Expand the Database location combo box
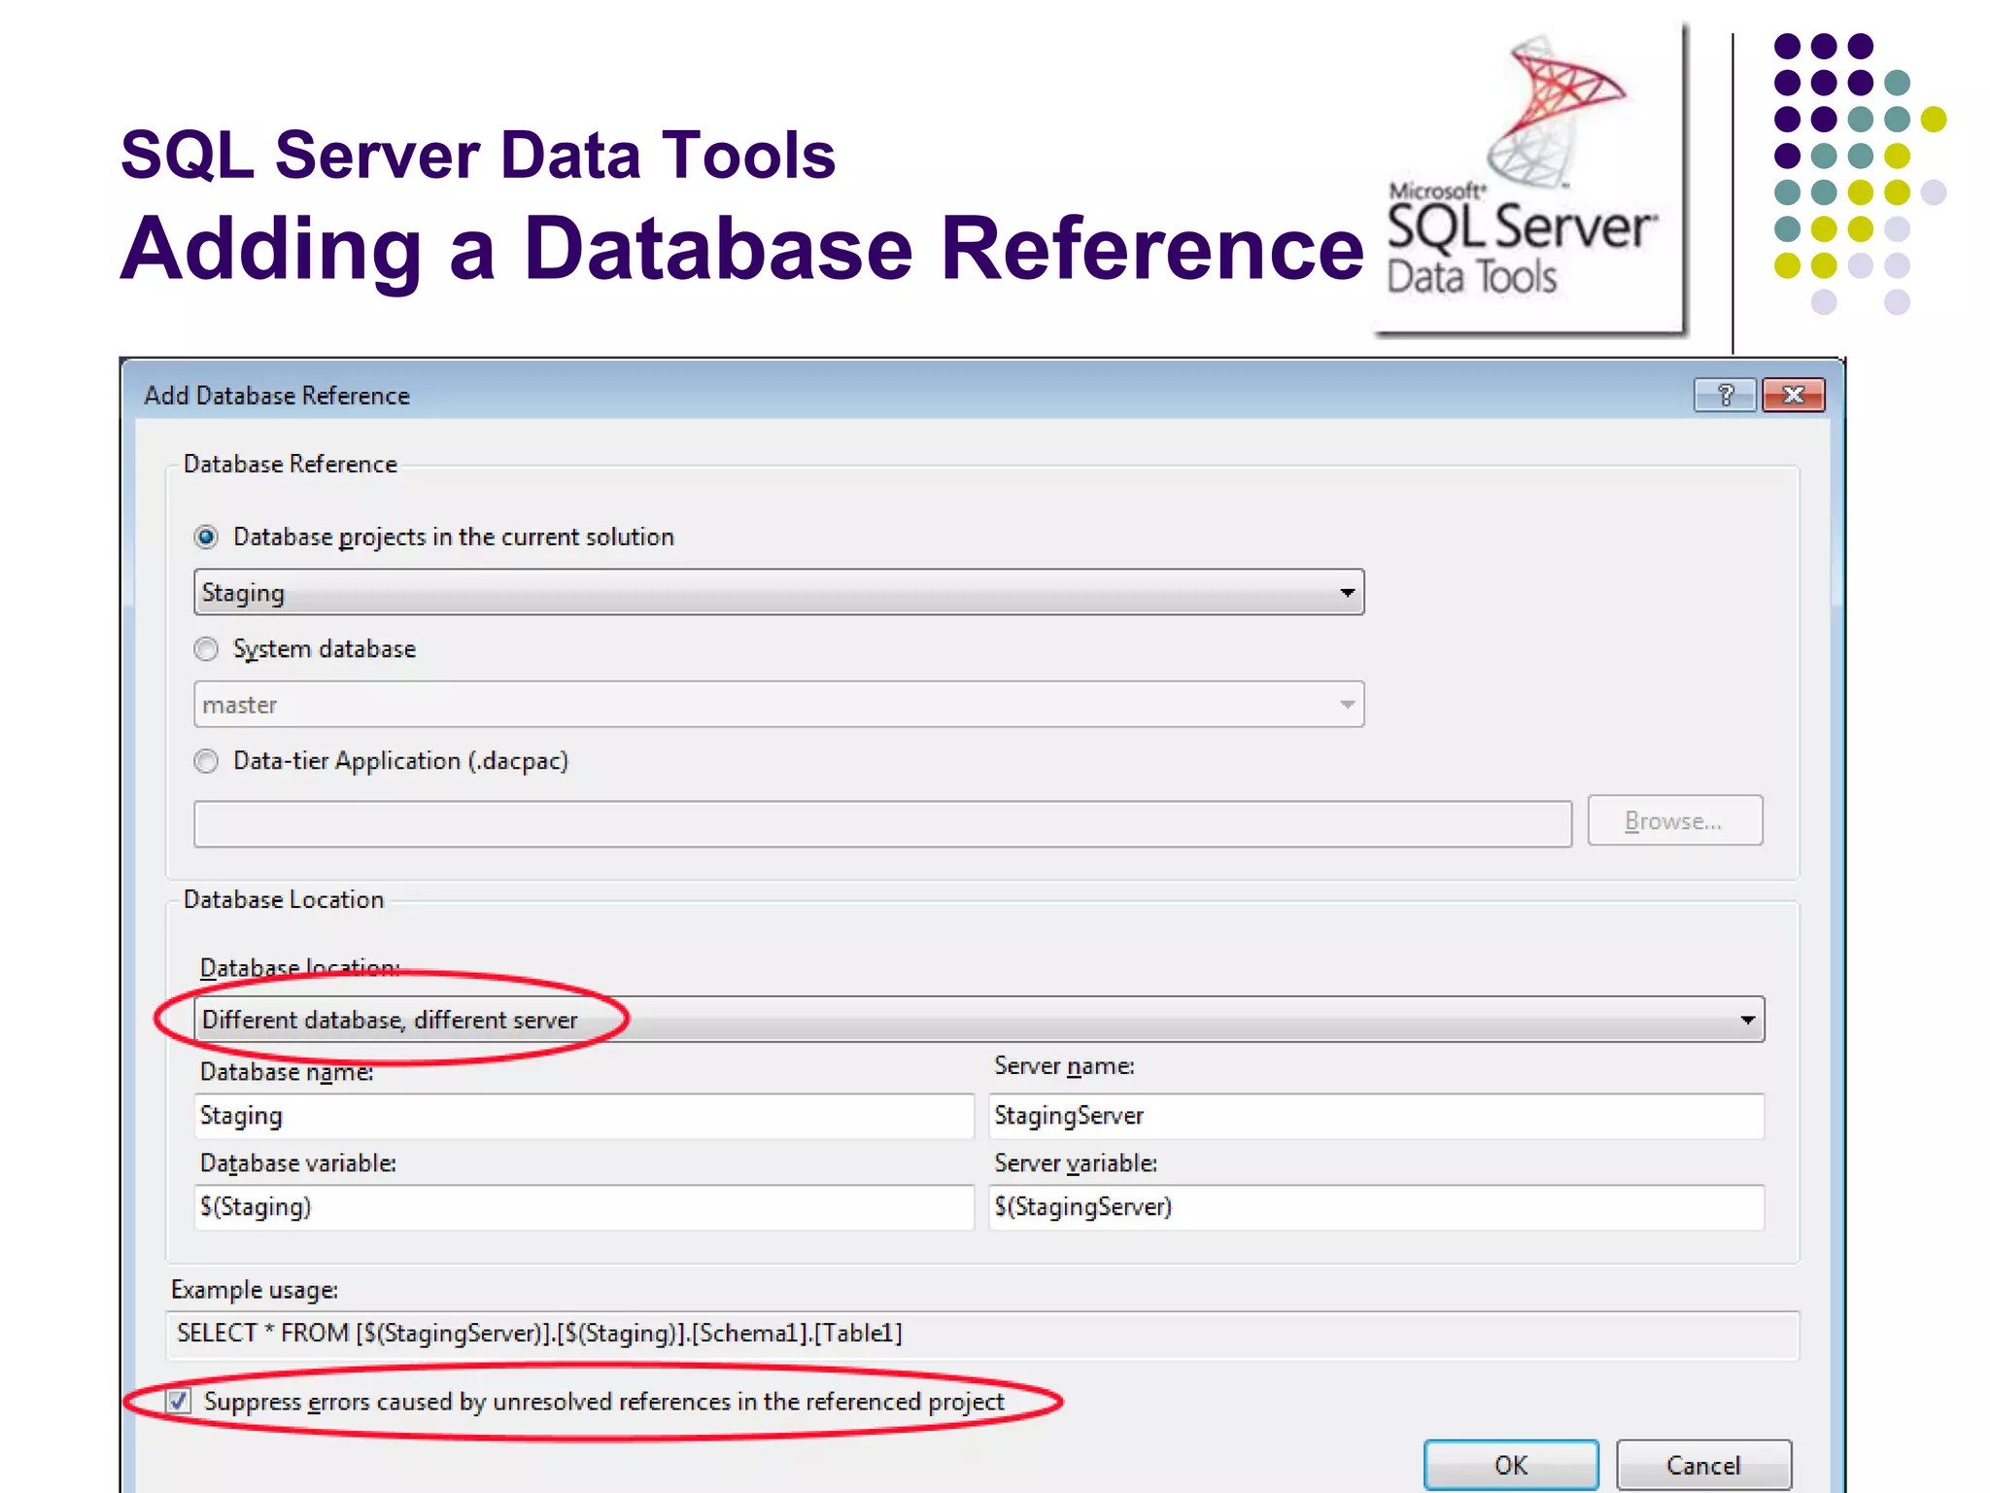Image resolution: width=1990 pixels, height=1493 pixels. pos(978,1019)
